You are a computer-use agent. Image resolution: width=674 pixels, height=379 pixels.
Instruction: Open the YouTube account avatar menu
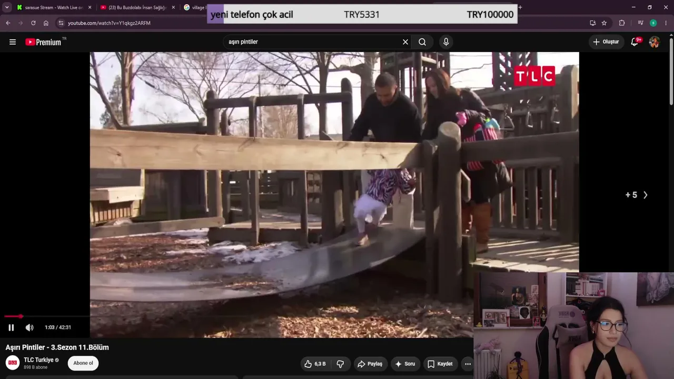(654, 42)
